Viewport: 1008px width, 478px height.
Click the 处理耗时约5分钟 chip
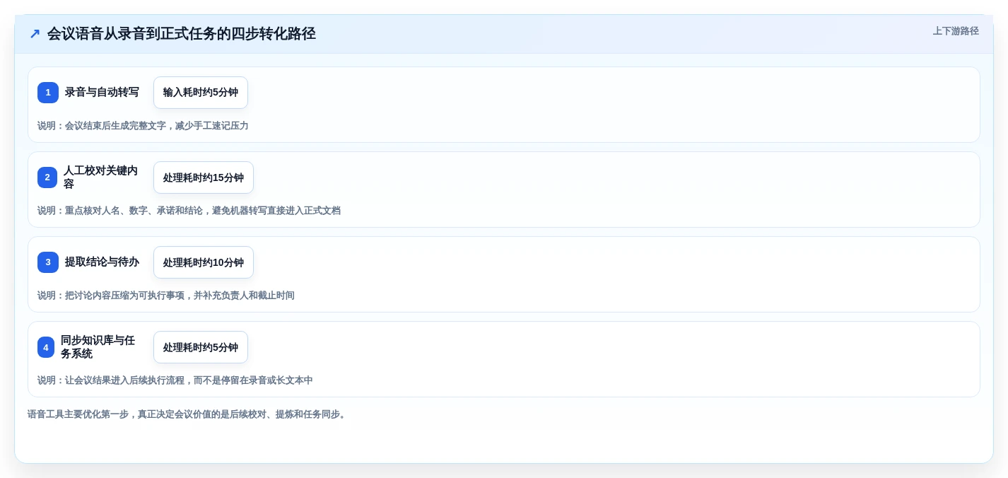(x=201, y=347)
